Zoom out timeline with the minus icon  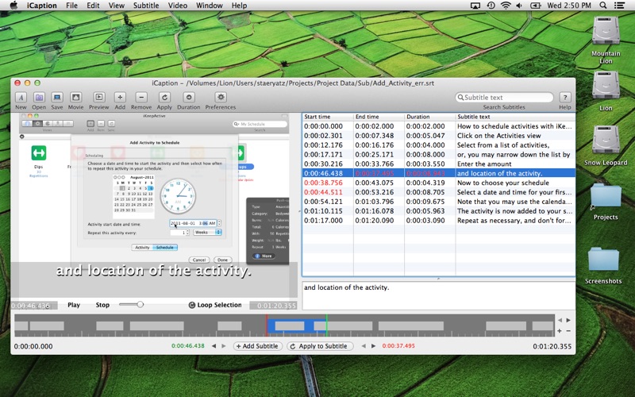(568, 330)
